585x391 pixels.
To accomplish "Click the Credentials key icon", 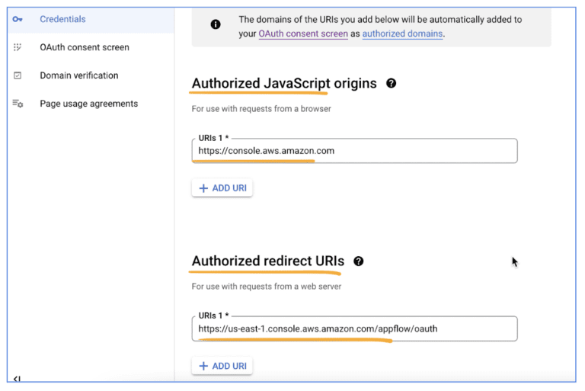I will 18,19.
